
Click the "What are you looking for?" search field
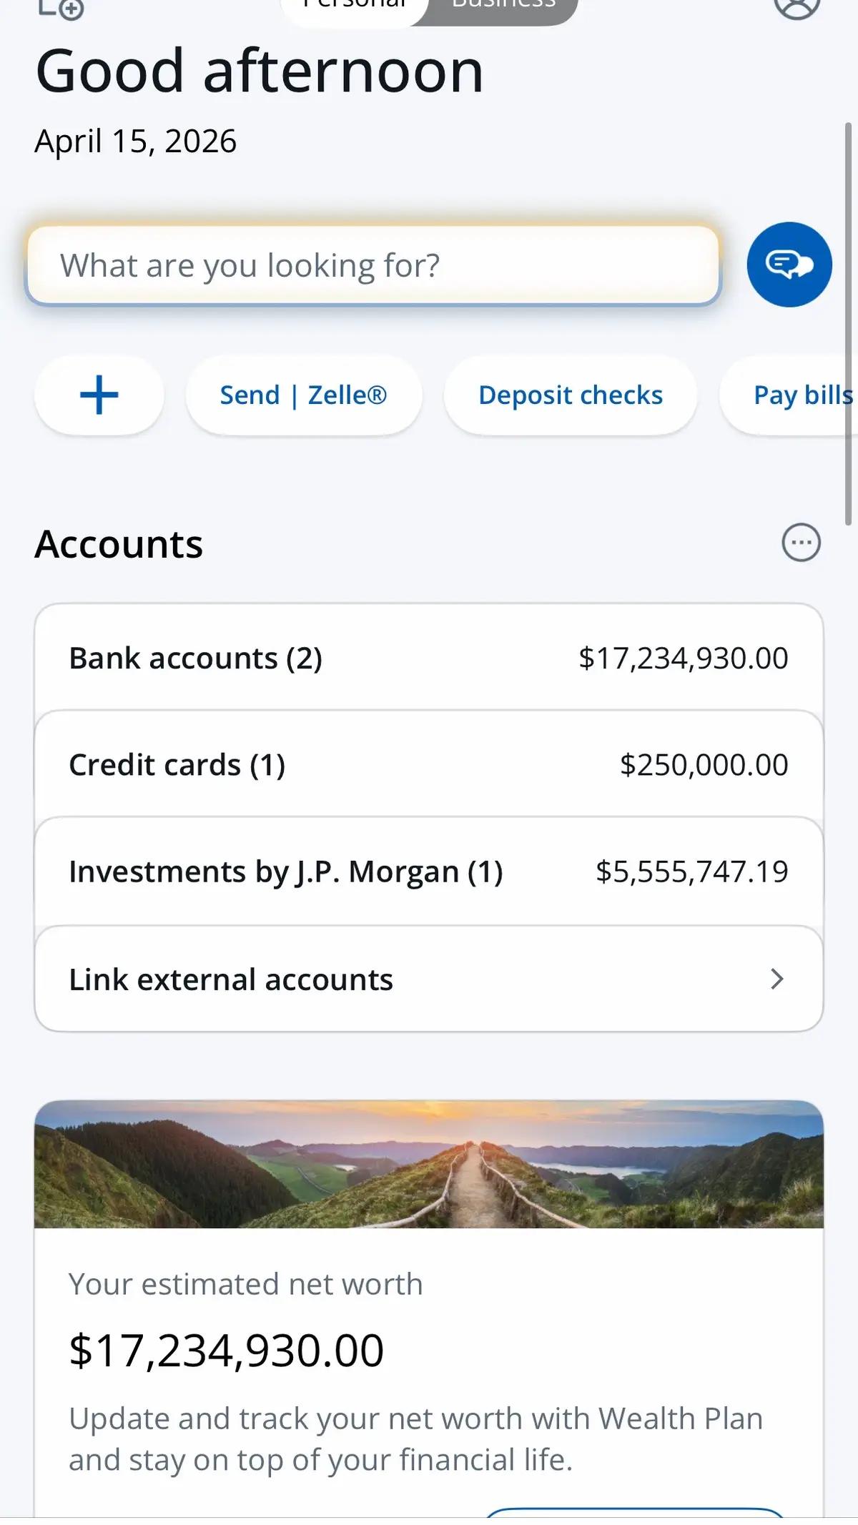pos(372,266)
